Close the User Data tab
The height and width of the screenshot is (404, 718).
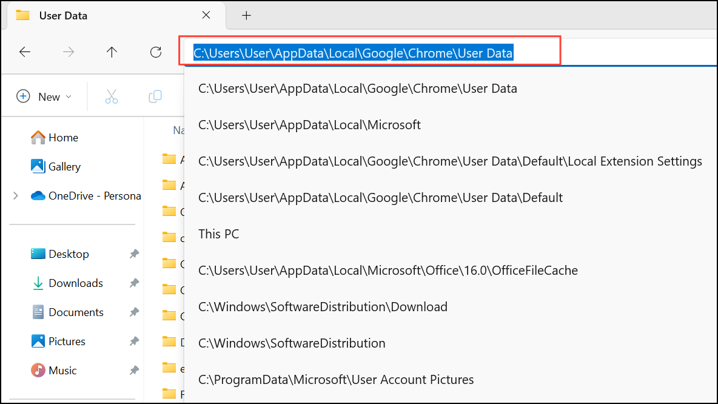206,15
